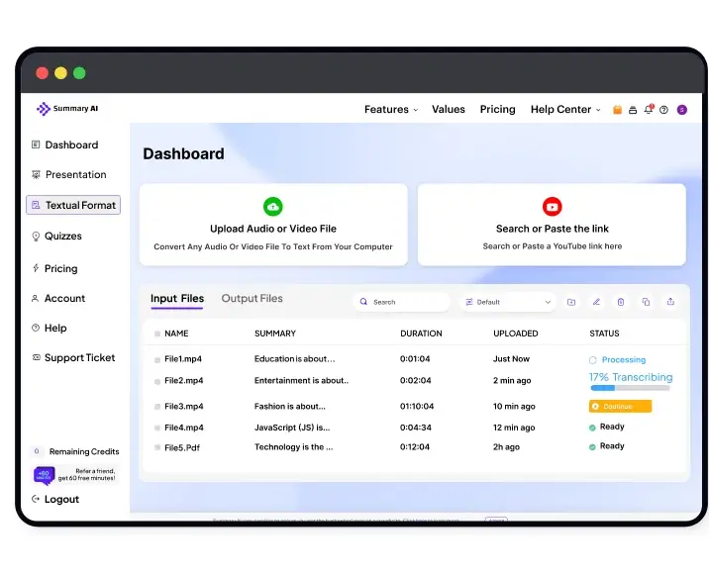
Task: Open the Default sort dropdown
Action: coord(508,302)
